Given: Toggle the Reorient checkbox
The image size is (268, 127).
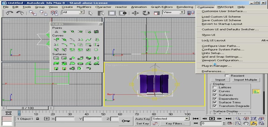Looking at the screenshot, I should (227, 76).
